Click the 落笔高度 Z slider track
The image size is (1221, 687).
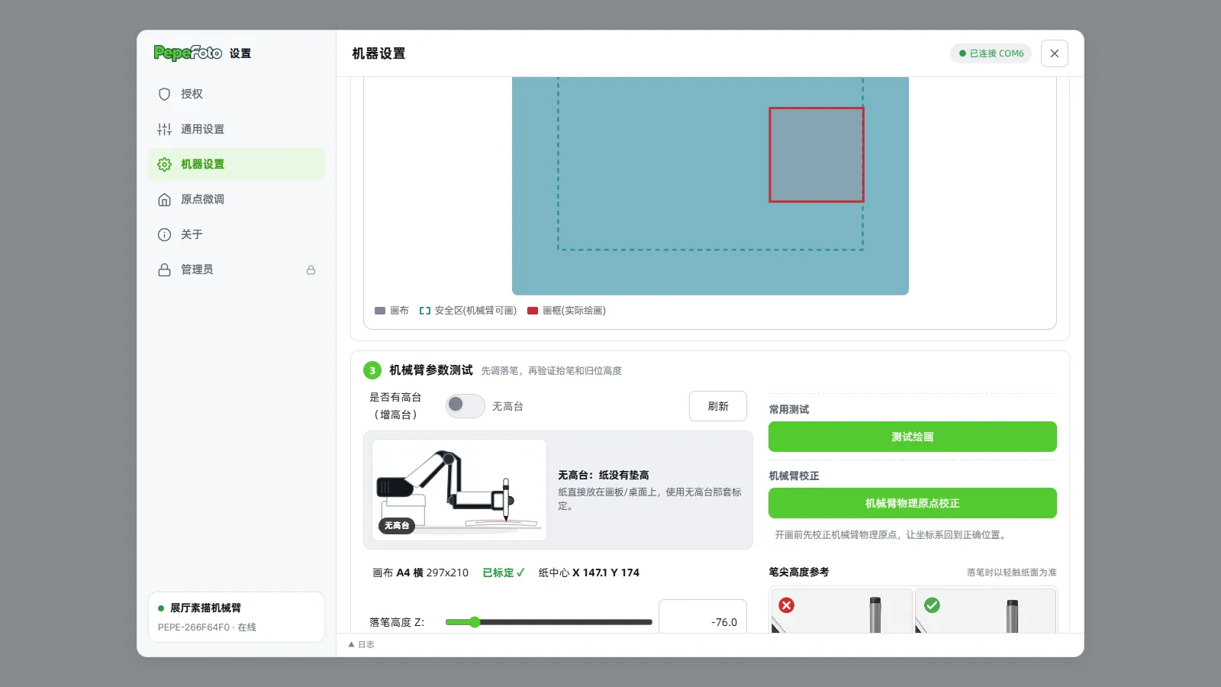coord(549,622)
